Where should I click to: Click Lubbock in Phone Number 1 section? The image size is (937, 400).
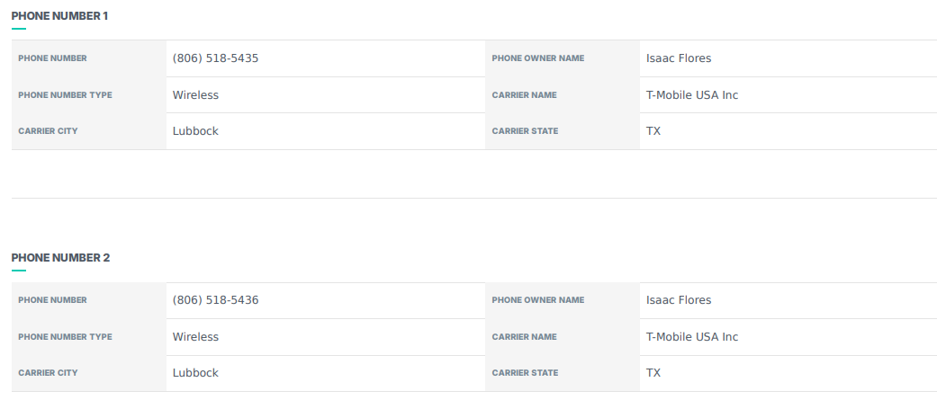(195, 131)
